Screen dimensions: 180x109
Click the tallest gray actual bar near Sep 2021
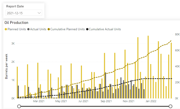click(105, 85)
